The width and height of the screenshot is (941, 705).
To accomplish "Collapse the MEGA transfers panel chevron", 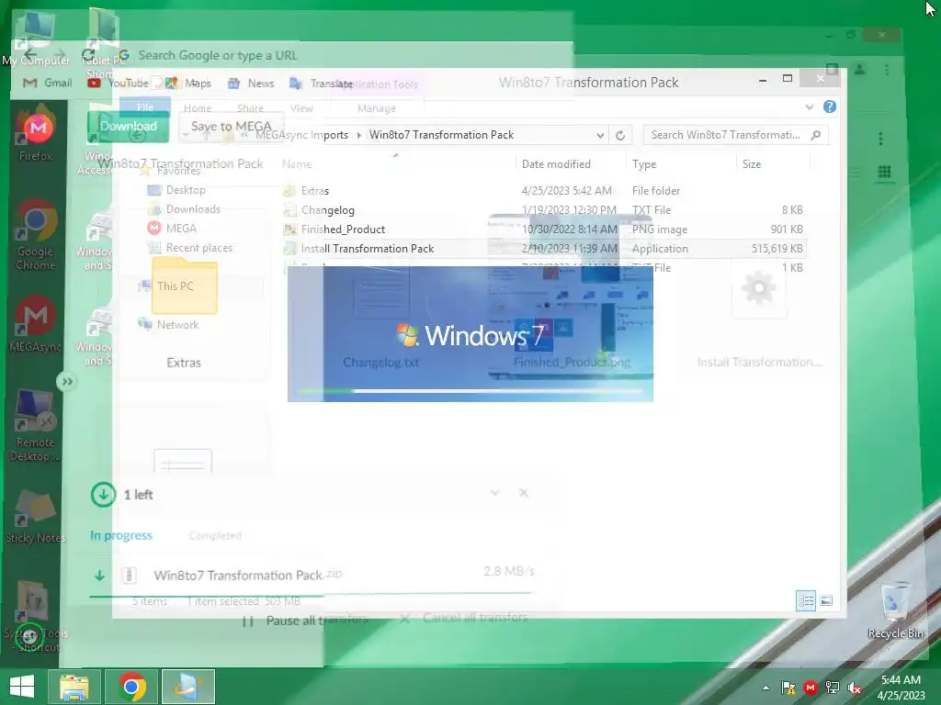I will coord(495,493).
